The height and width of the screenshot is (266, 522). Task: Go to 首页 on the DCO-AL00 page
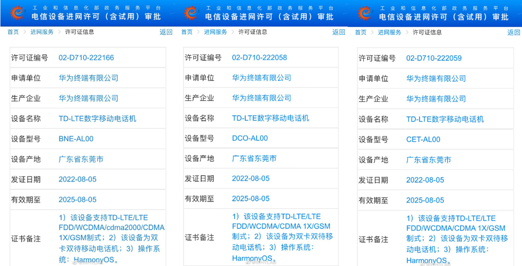187,32
